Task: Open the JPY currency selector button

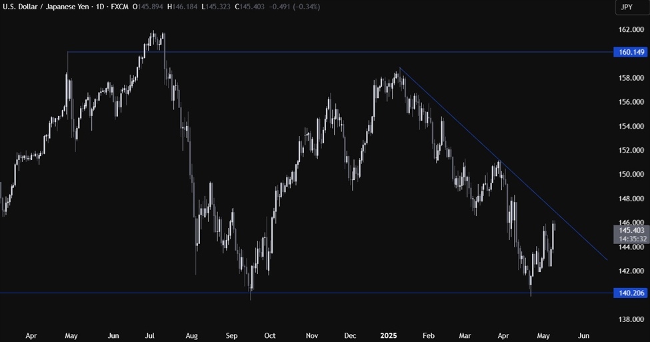Action: (x=631, y=7)
